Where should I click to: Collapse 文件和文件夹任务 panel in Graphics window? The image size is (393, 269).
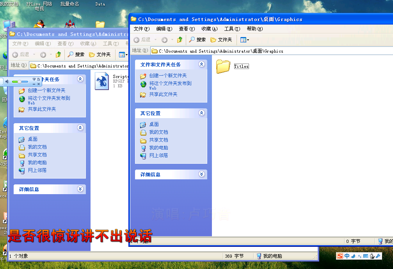coord(201,64)
